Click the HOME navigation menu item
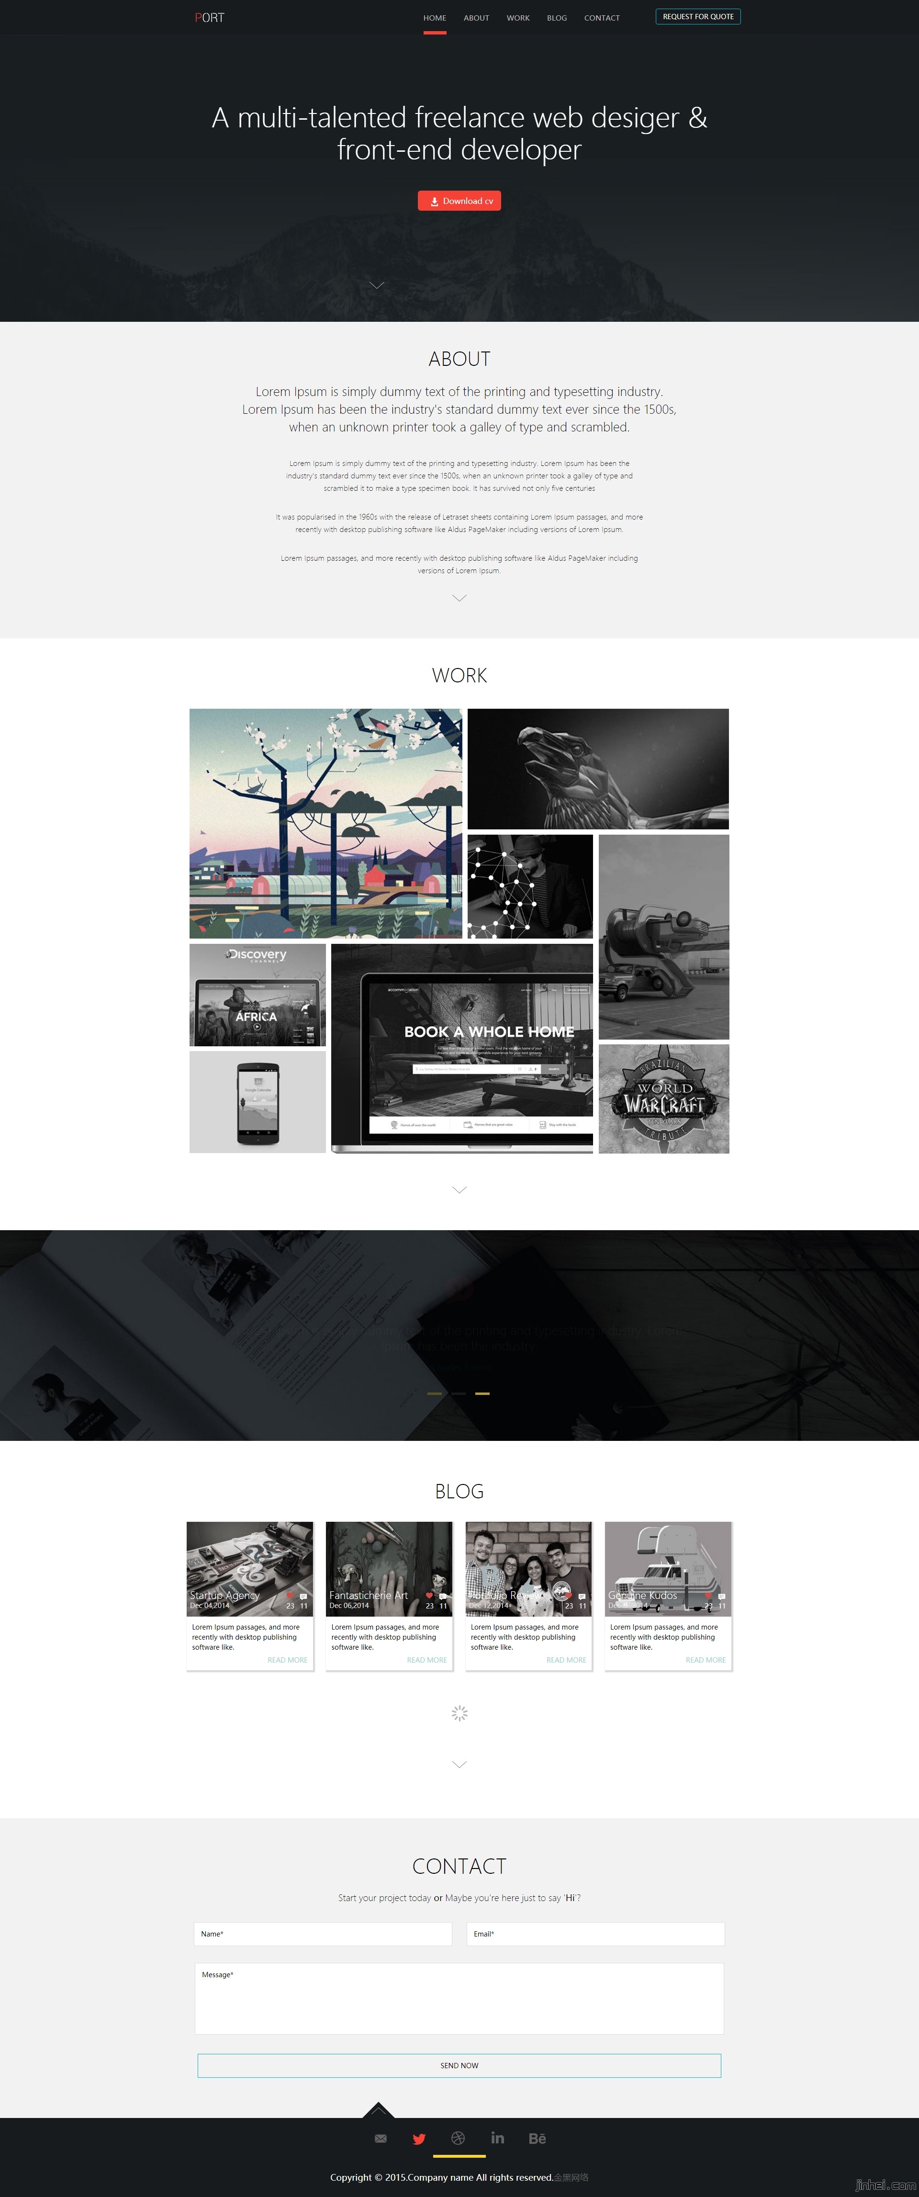Viewport: 919px width, 2197px height. click(x=433, y=17)
